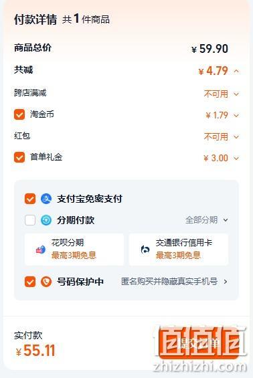The height and width of the screenshot is (378, 253).
Task: Expand the 首单礼金 ¥3.00 dropdown arrow
Action: [x=236, y=159]
